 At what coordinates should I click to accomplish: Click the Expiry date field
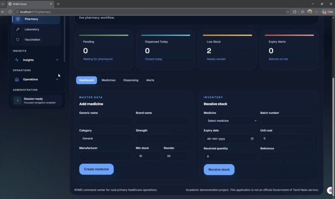230,139
